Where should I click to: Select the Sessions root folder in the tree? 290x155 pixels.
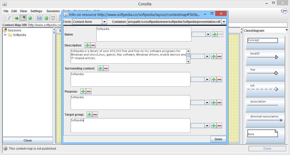click(x=12, y=30)
